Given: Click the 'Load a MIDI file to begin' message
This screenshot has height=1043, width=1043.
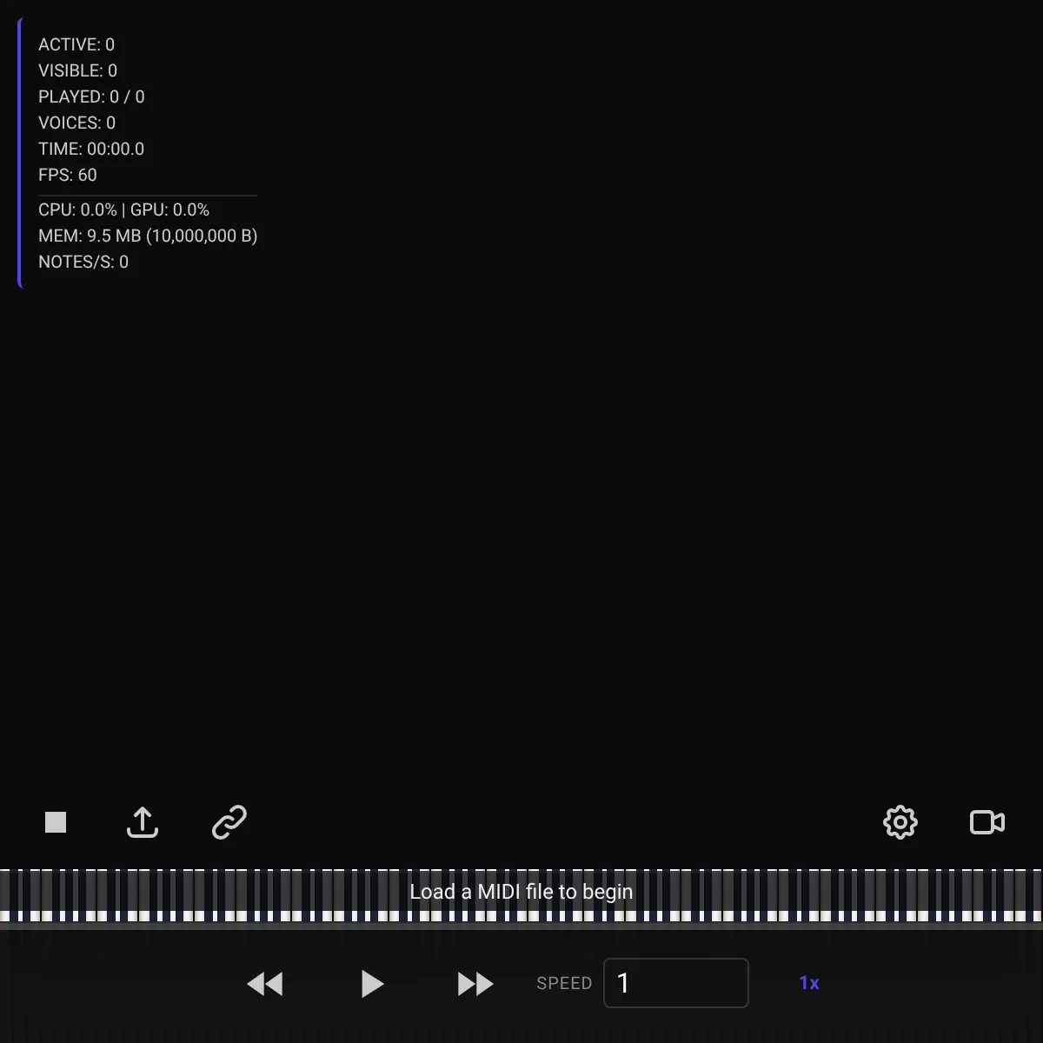Looking at the screenshot, I should [521, 892].
